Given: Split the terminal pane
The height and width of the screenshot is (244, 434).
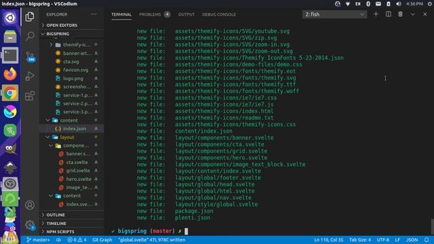Looking at the screenshot, I should click(x=389, y=14).
